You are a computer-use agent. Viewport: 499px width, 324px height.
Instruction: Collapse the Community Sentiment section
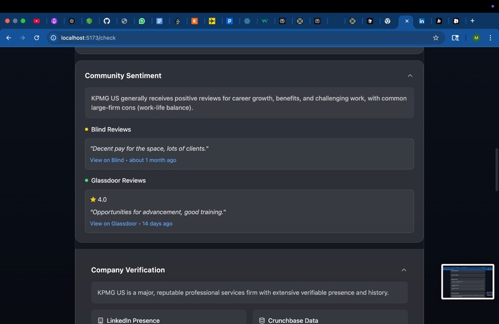tap(410, 75)
